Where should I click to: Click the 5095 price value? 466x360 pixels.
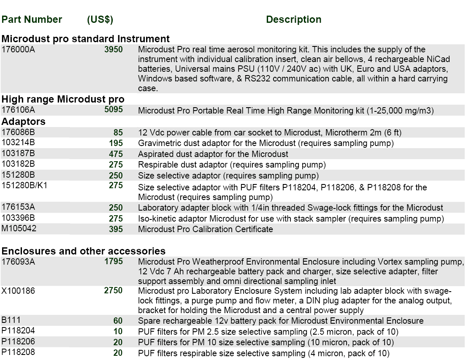114,111
